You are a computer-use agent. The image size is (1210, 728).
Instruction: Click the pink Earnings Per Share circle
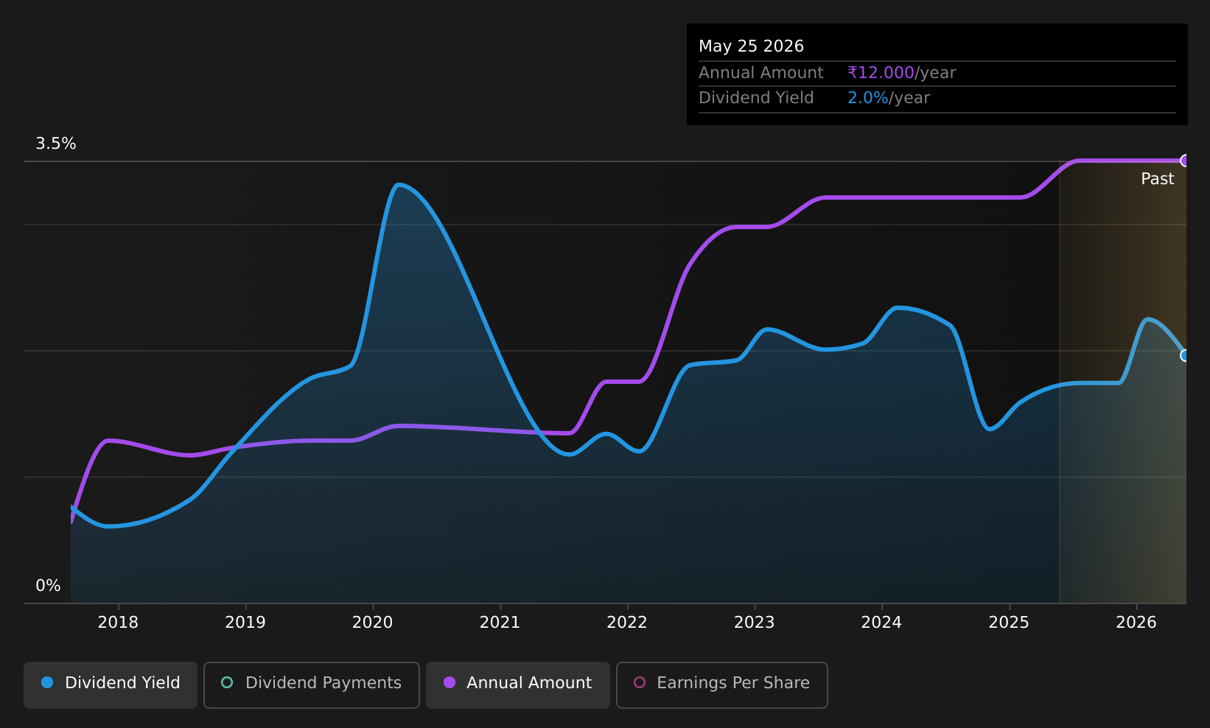click(640, 682)
